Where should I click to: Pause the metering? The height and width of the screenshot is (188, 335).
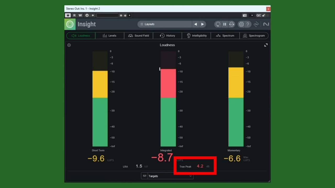click(225, 24)
